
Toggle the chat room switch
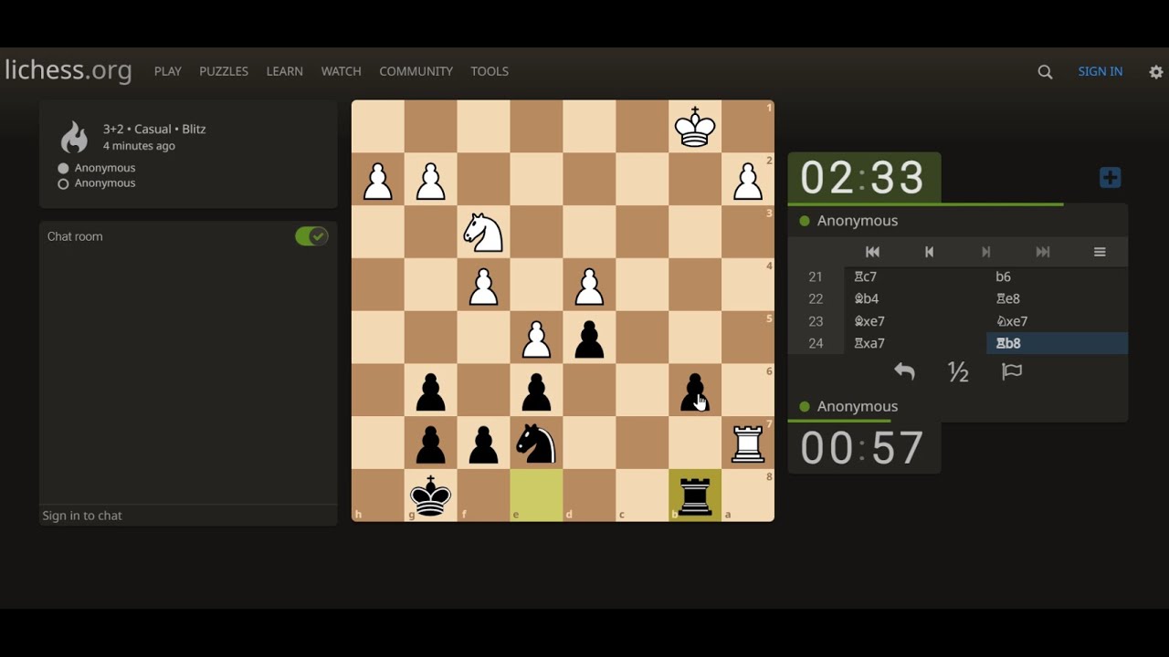311,236
